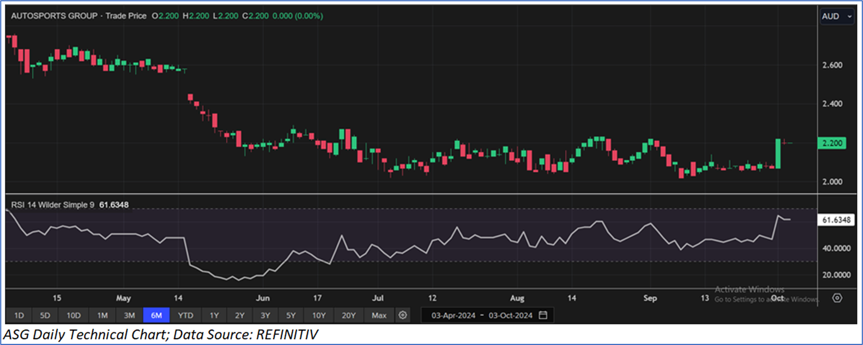Switch to the 1M timeframe
The image size is (863, 345).
coord(102,315)
